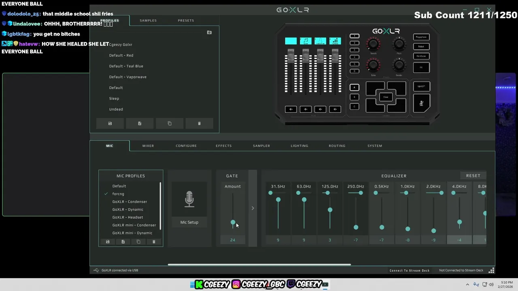Select the blank first channel screen
The image size is (518, 291).
click(291, 41)
